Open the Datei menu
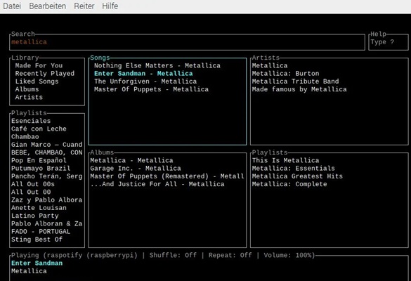This screenshot has height=281, width=411. (12, 6)
